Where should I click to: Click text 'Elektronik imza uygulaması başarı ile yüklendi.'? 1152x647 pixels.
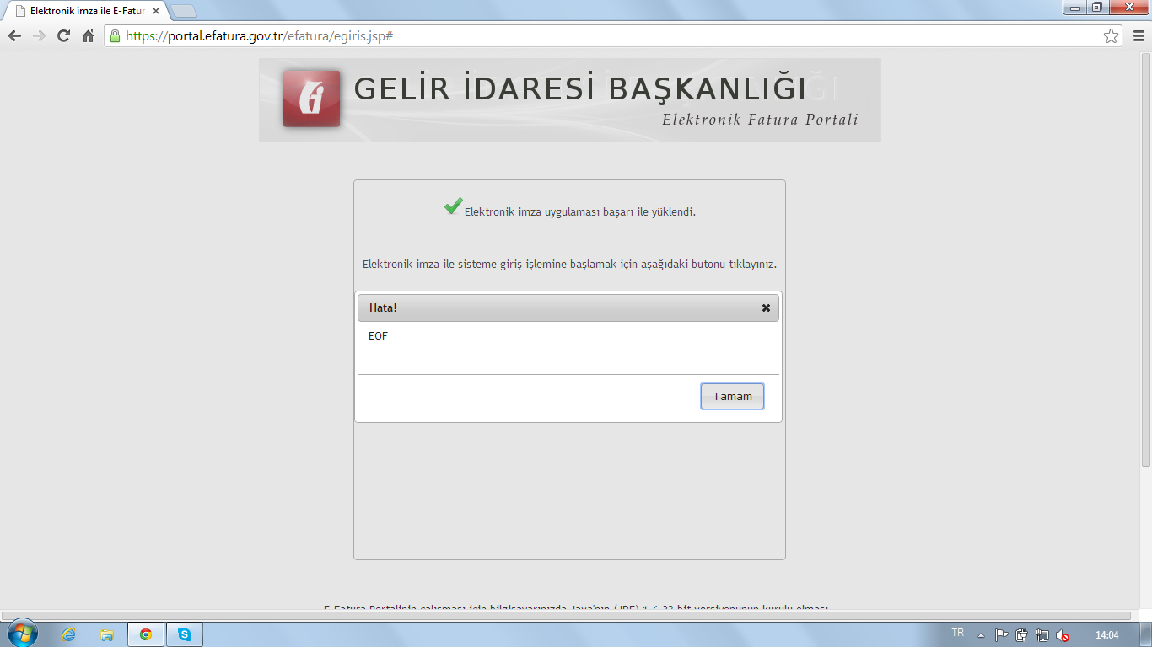tap(580, 211)
